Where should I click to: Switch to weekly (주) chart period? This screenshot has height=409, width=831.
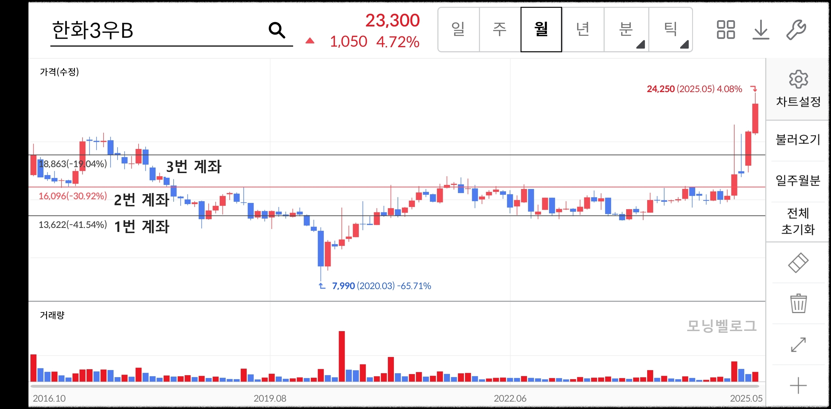click(x=500, y=29)
